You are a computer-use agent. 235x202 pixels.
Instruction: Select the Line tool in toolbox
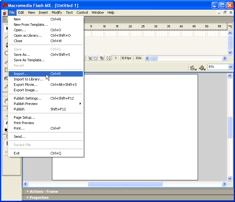click(6, 37)
